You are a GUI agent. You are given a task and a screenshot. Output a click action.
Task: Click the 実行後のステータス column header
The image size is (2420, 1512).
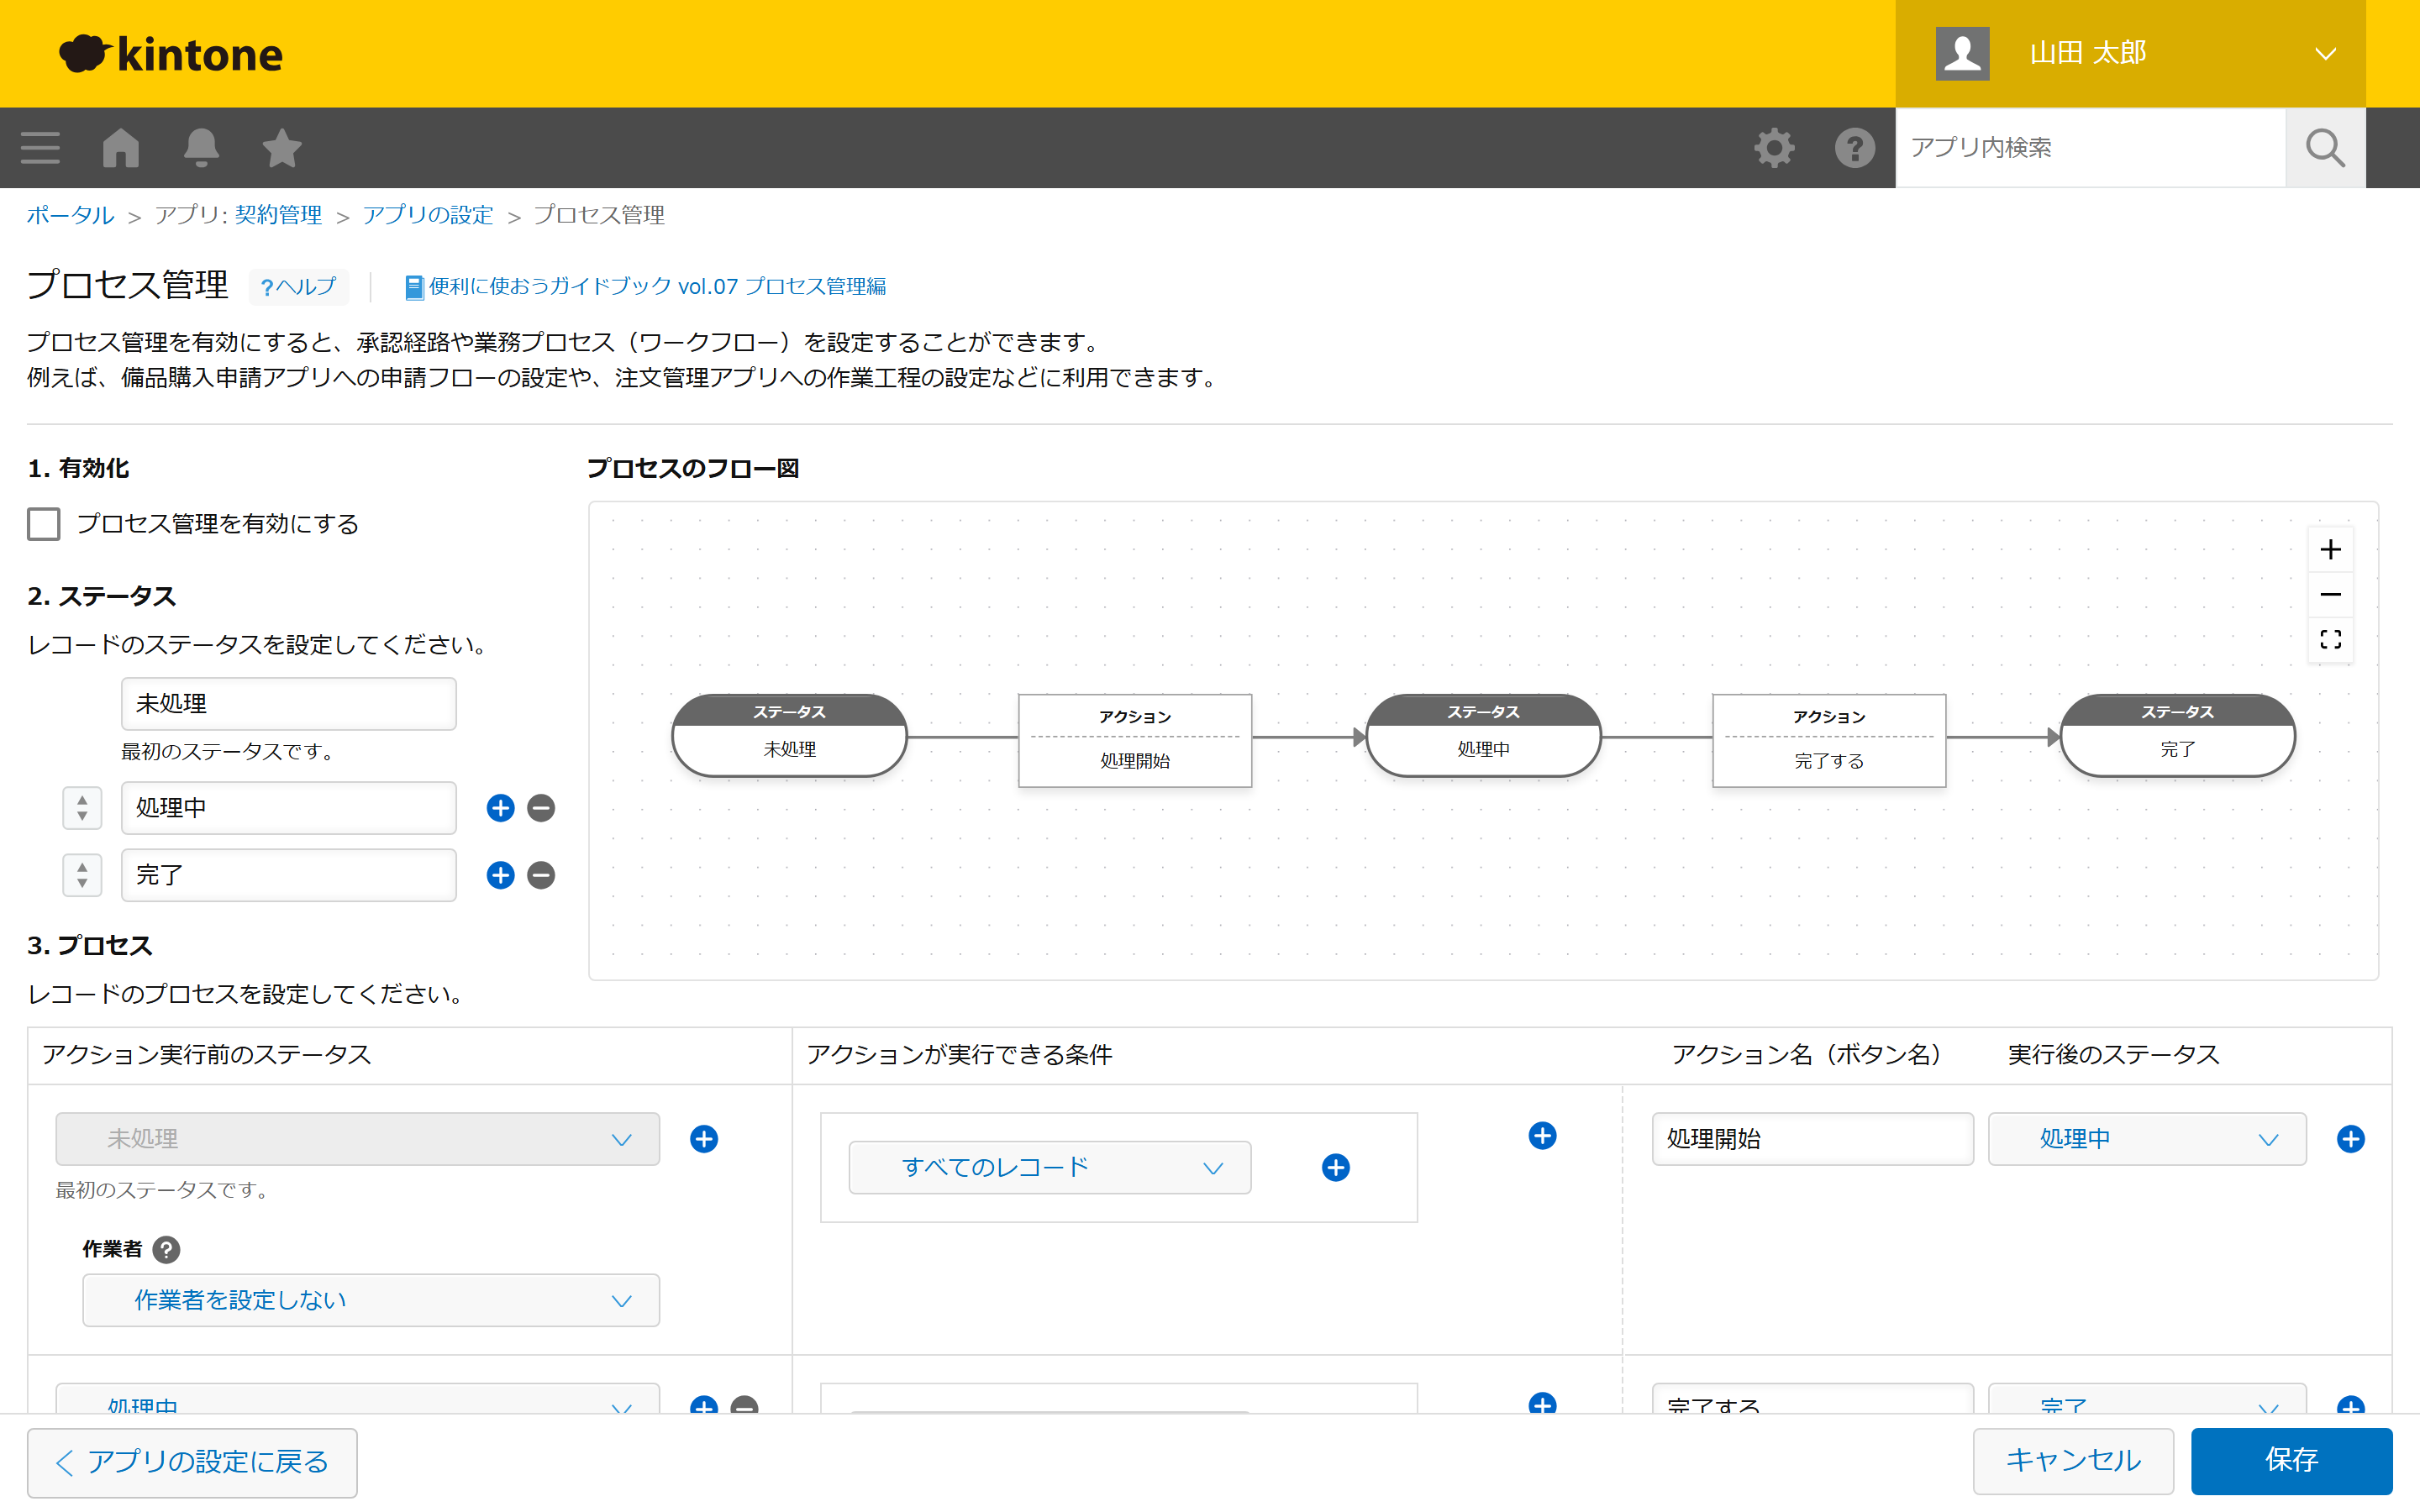tap(2113, 1055)
